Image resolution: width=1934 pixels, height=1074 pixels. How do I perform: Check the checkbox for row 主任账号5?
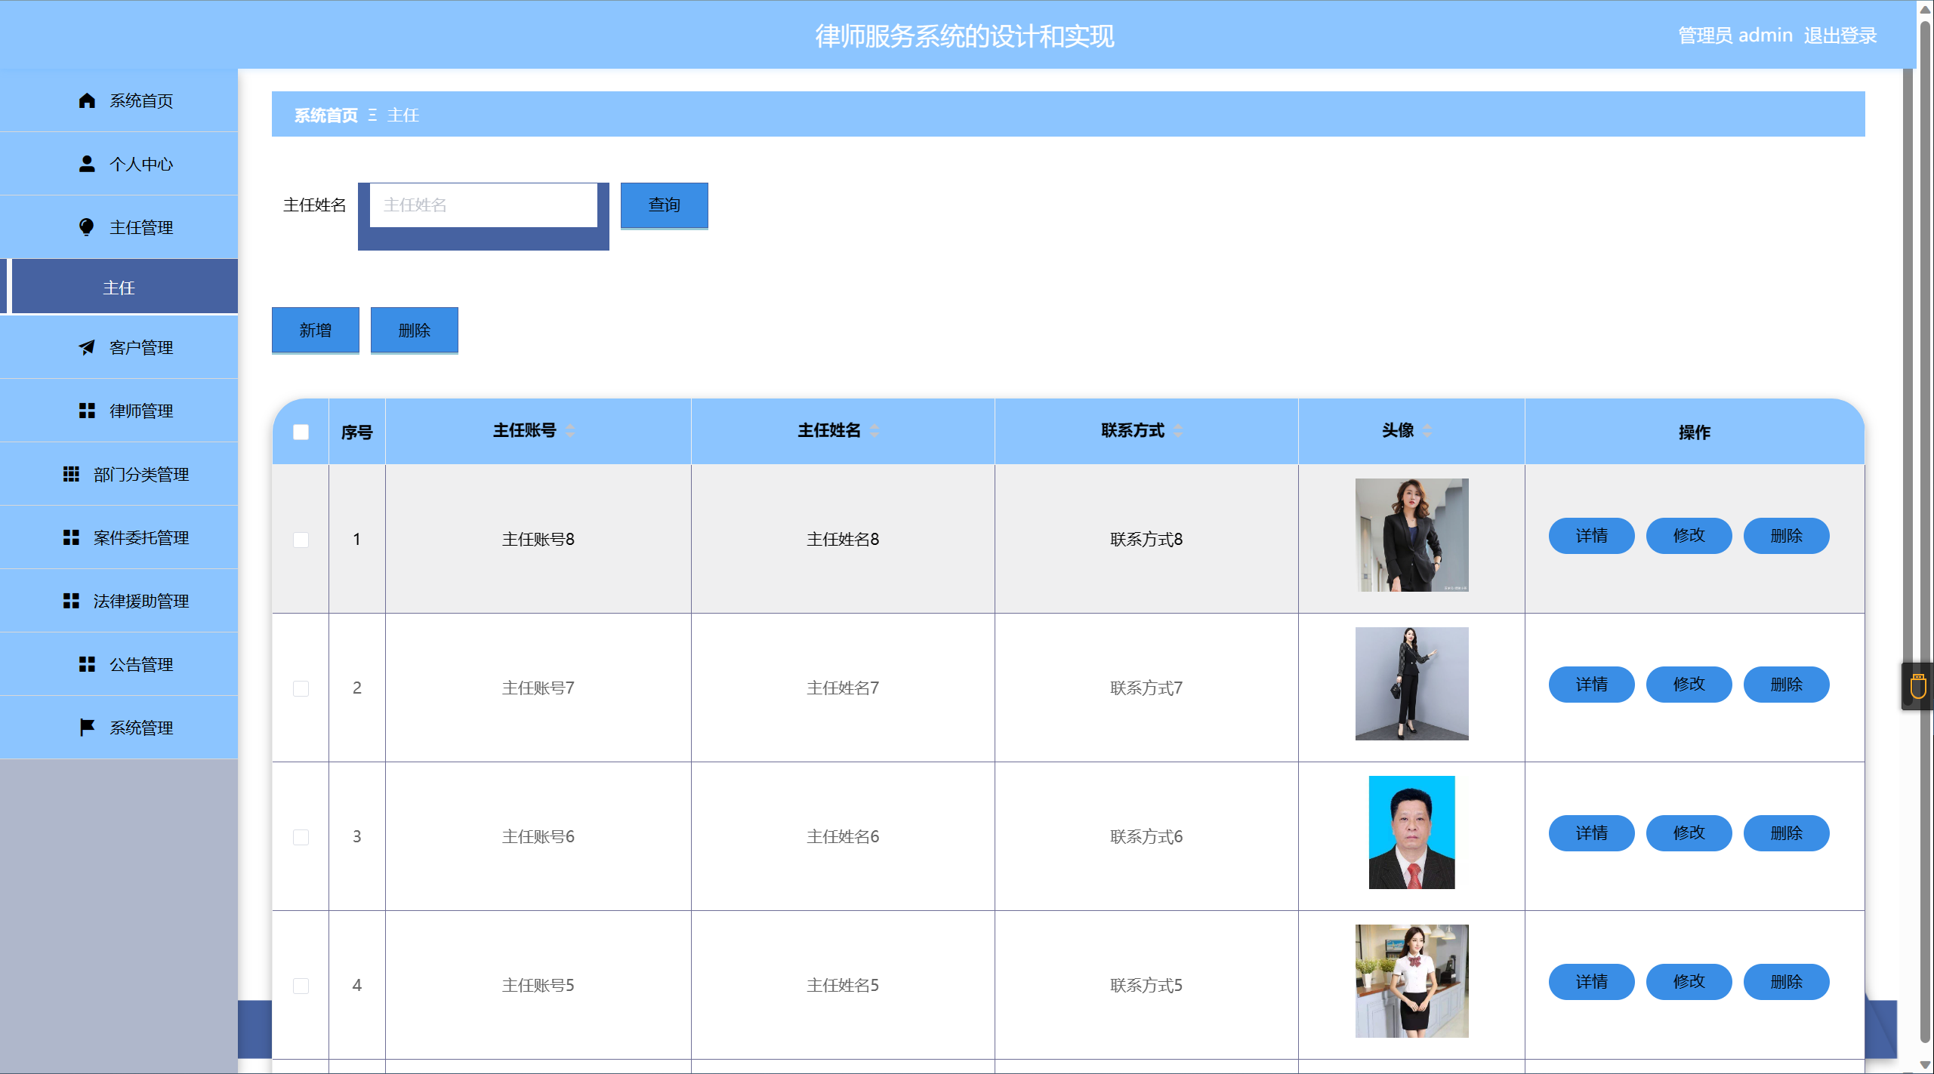301,986
